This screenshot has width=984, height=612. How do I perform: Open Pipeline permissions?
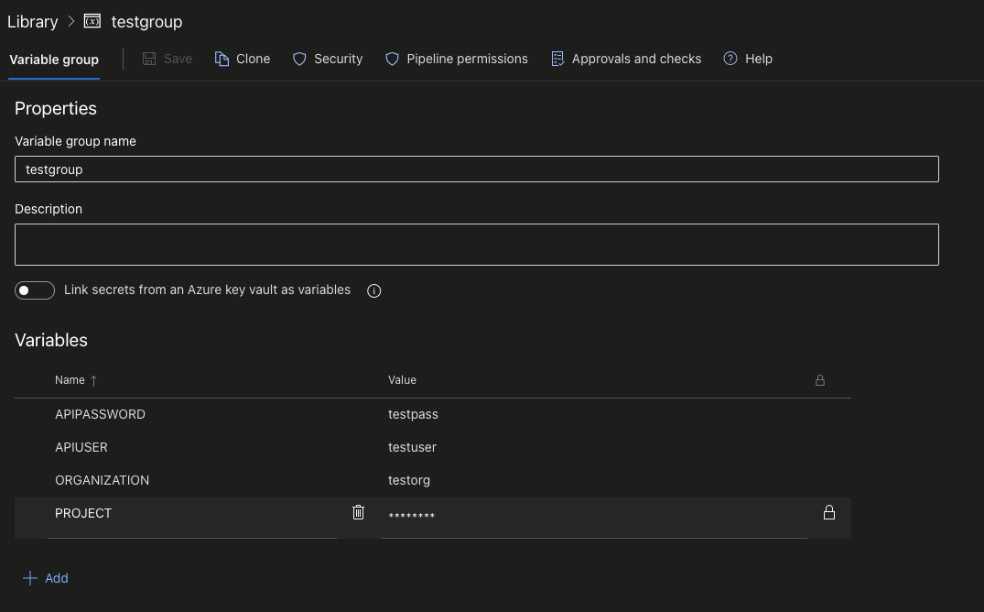(x=457, y=59)
